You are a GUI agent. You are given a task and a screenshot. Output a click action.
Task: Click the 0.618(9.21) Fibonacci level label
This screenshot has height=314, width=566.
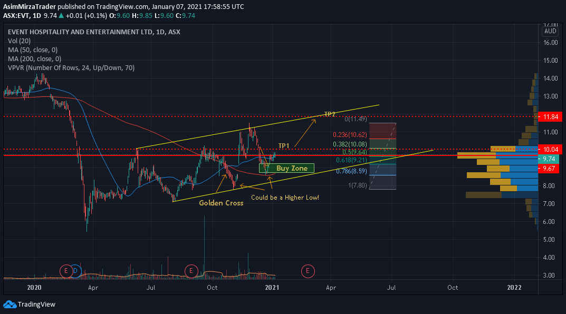point(352,160)
